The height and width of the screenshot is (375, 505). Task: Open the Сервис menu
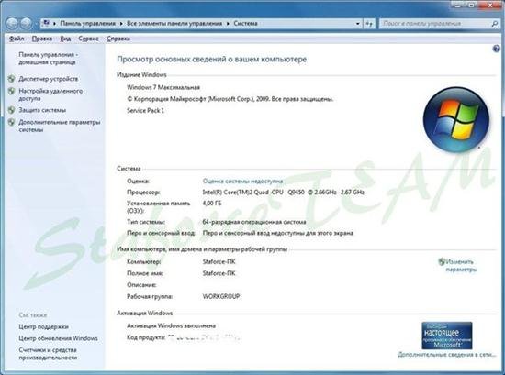88,39
